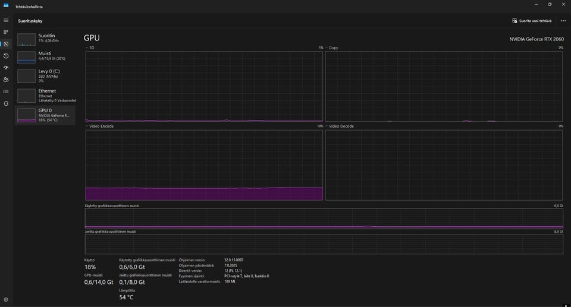The height and width of the screenshot is (307, 571).
Task: Click the three-dot more options button
Action: point(563,21)
